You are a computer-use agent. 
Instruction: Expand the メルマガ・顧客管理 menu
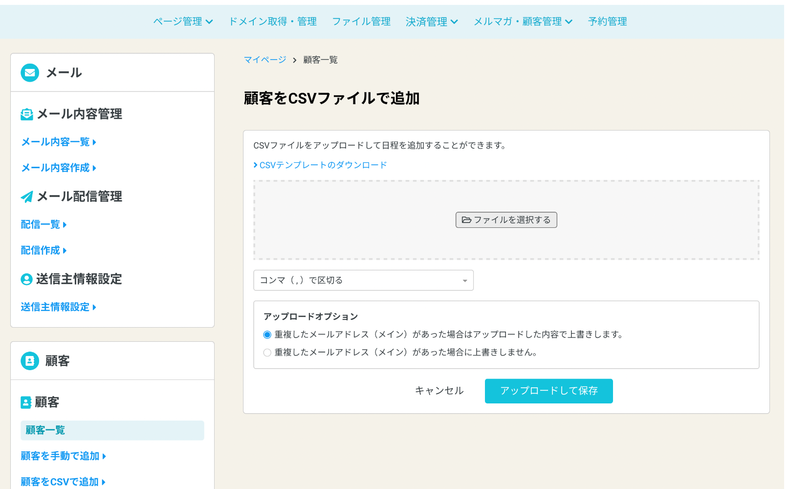coord(523,22)
